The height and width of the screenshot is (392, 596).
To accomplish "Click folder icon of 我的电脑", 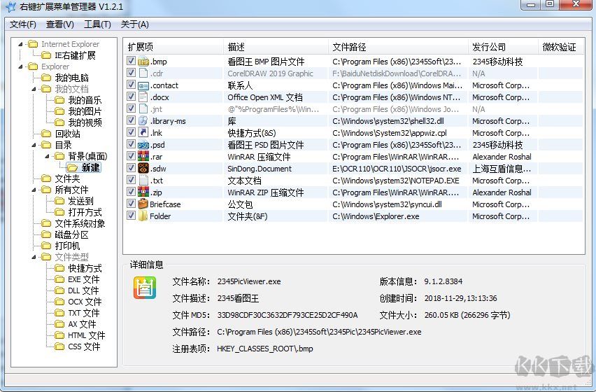I will click(x=46, y=78).
